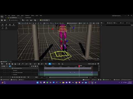Click the Sequencer wrench actions icon

(x=23, y=64)
